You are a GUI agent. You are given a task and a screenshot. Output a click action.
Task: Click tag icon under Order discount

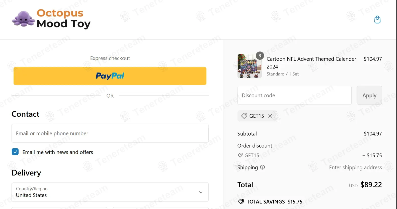click(x=240, y=155)
